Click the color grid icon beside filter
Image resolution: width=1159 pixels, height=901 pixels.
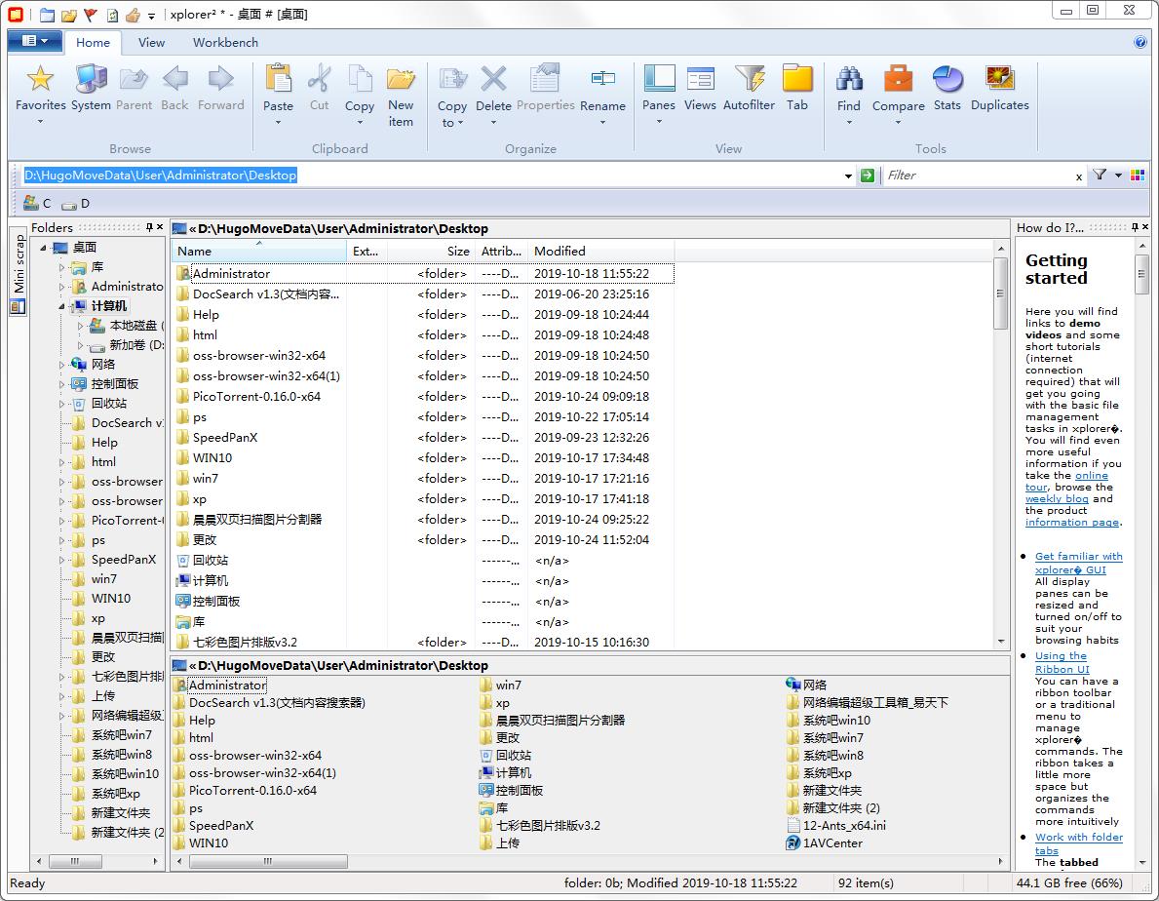point(1137,176)
